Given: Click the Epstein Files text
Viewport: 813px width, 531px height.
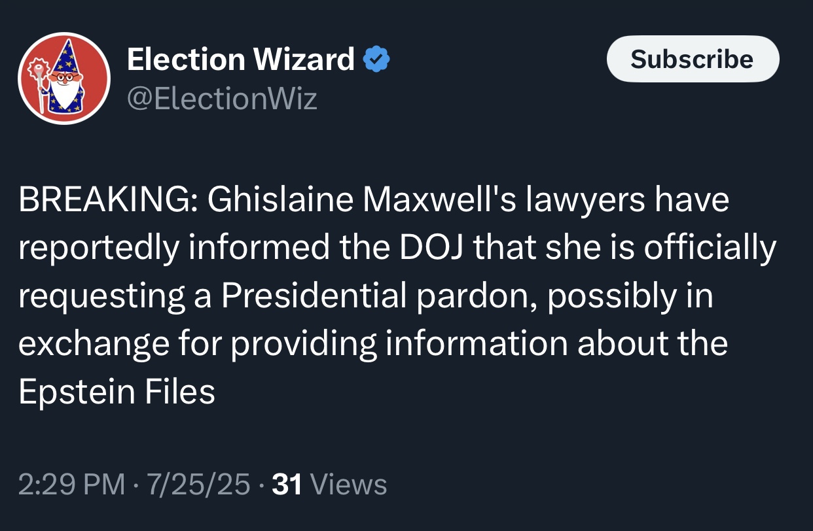Looking at the screenshot, I should 117,392.
